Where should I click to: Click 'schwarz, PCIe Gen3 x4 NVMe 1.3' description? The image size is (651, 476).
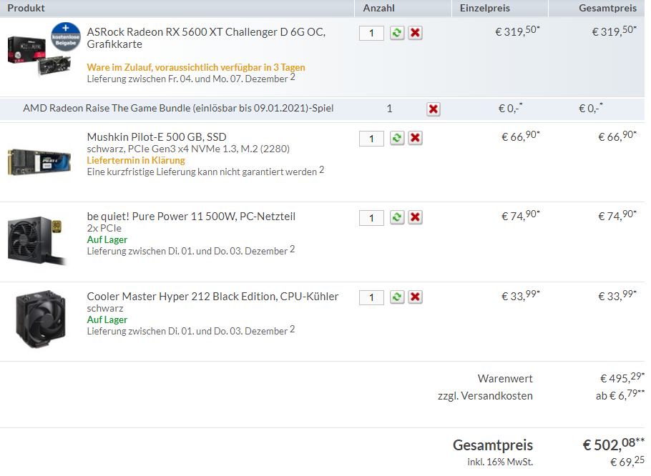(x=188, y=149)
